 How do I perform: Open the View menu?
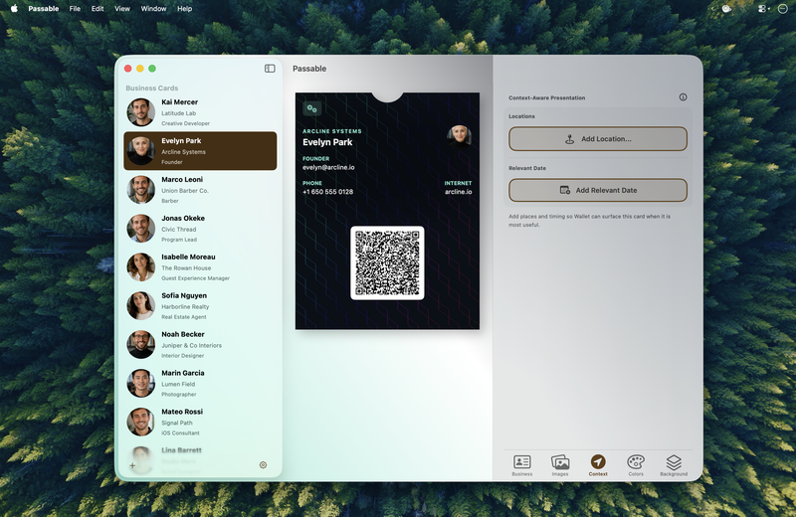[122, 9]
